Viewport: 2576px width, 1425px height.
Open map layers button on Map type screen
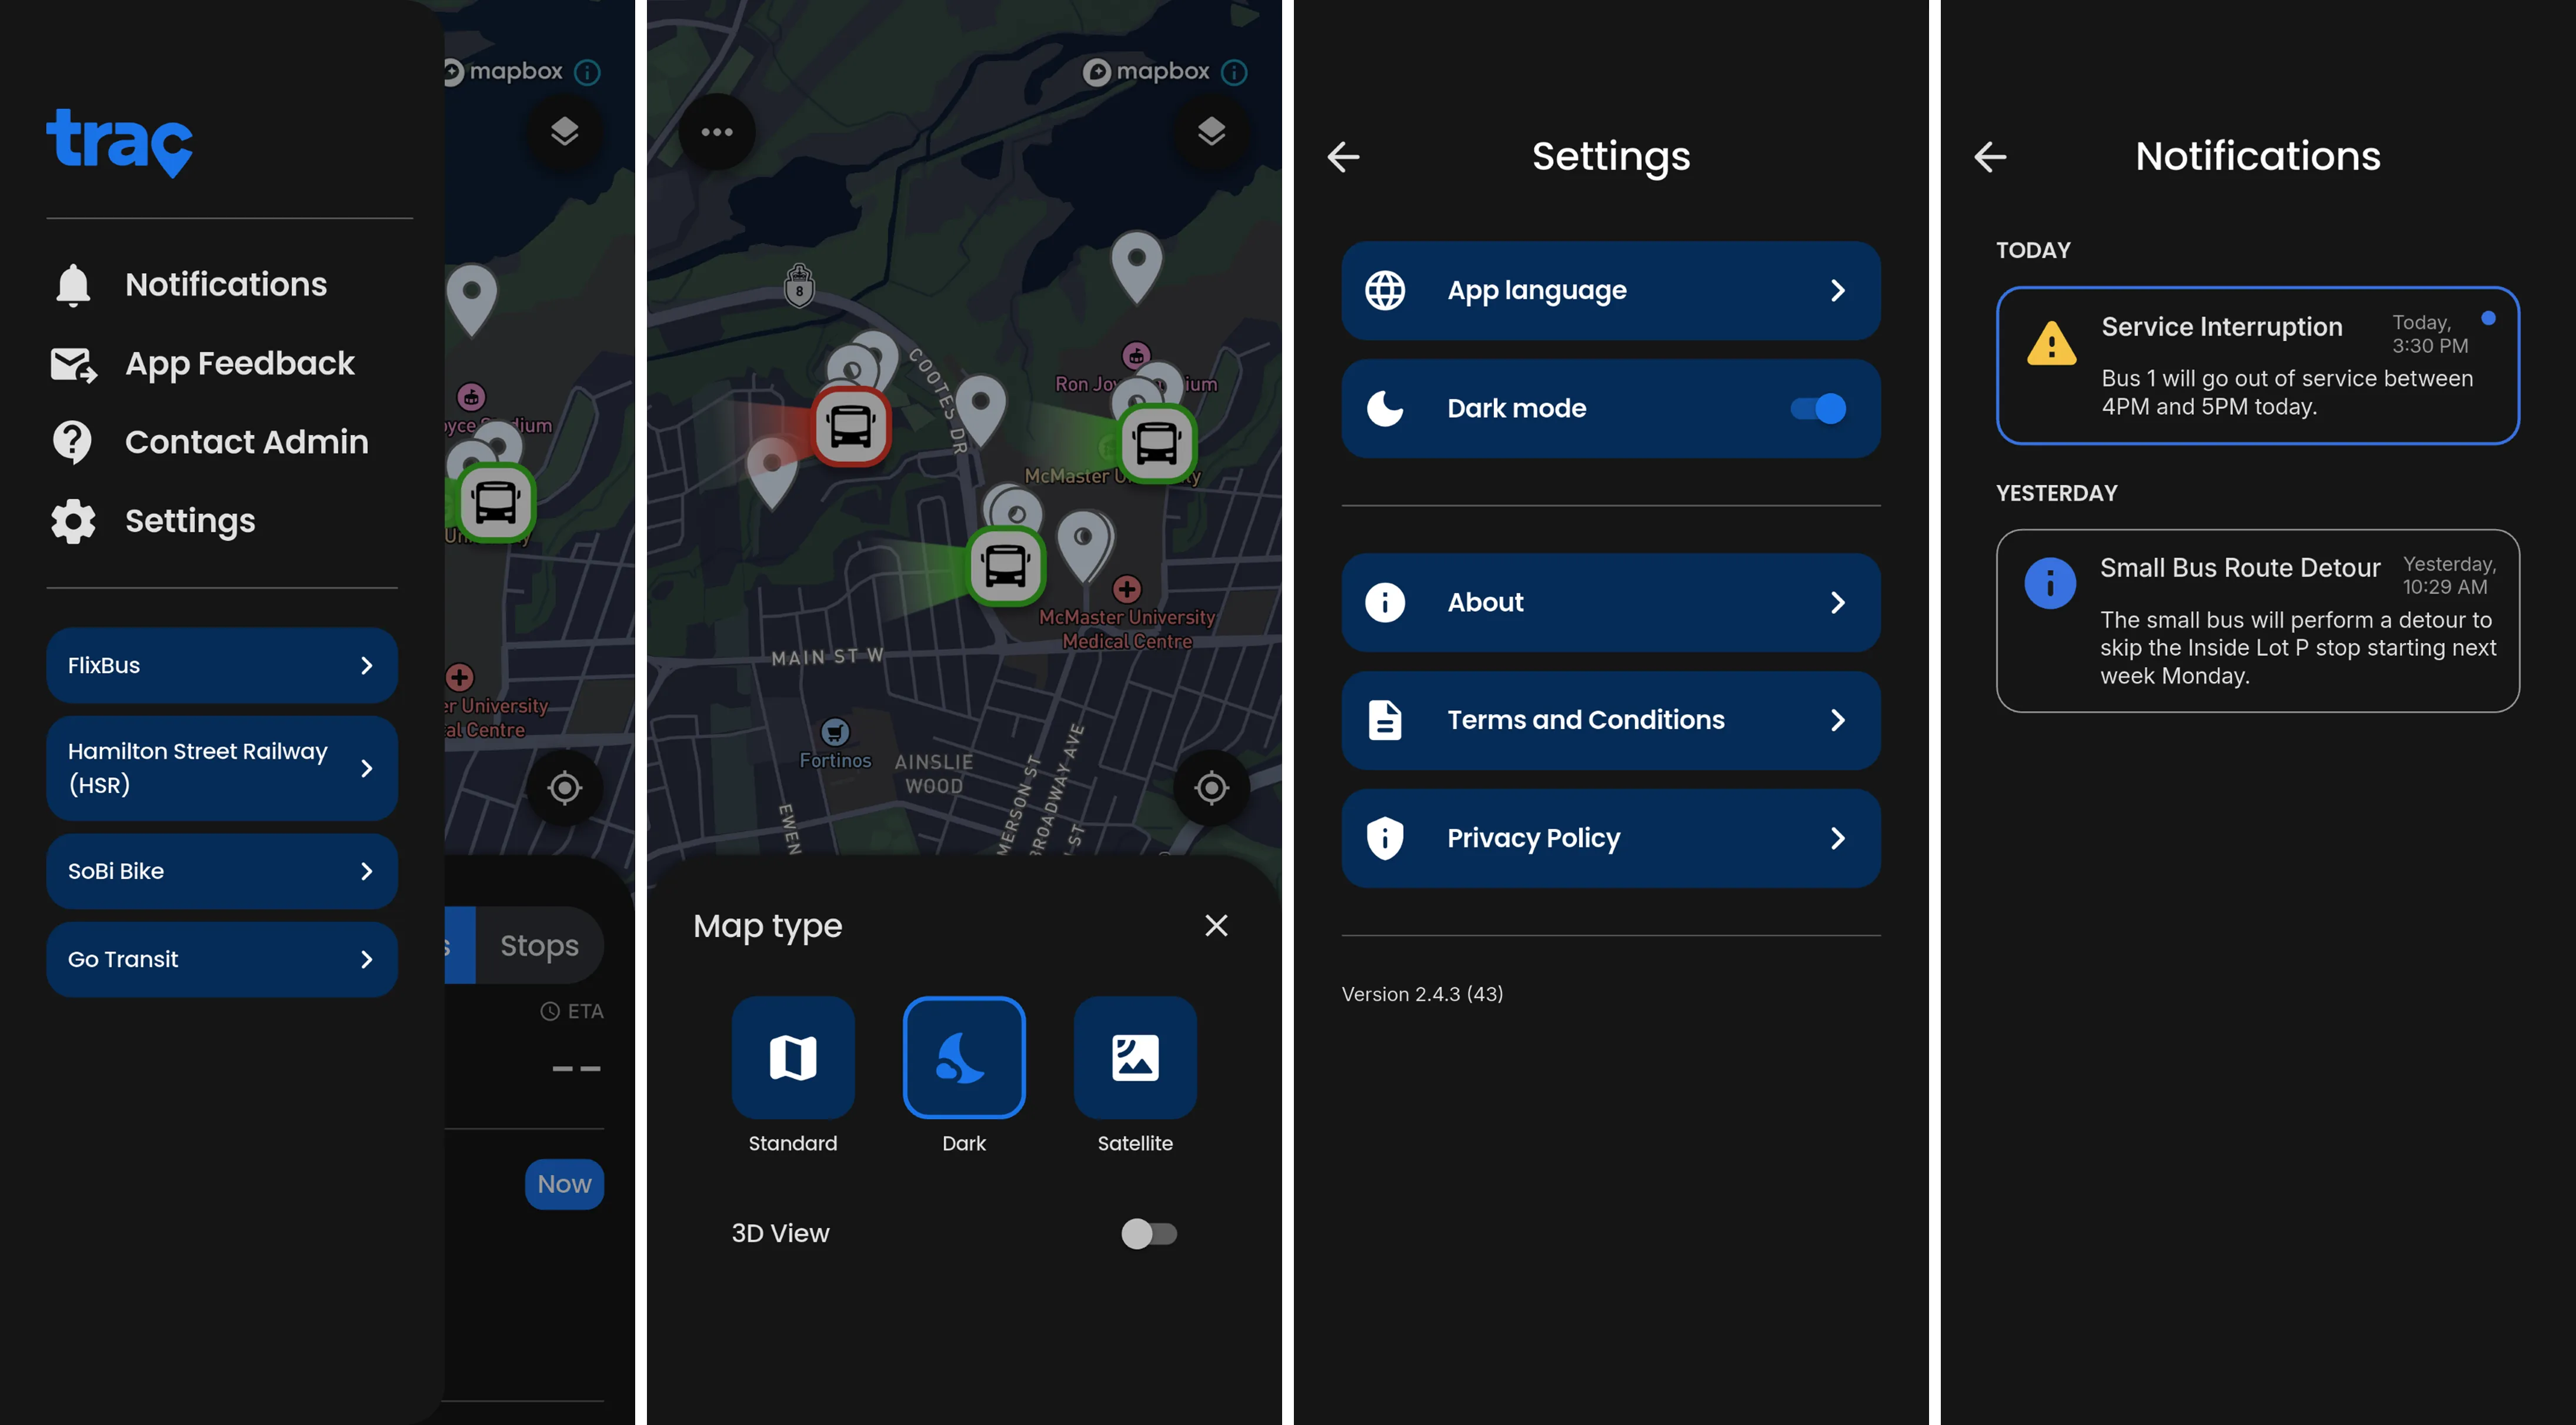click(x=1211, y=131)
